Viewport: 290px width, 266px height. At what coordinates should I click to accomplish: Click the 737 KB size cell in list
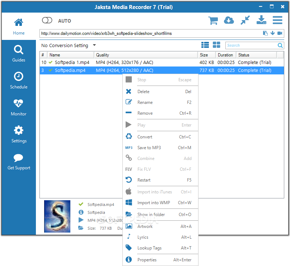click(207, 70)
